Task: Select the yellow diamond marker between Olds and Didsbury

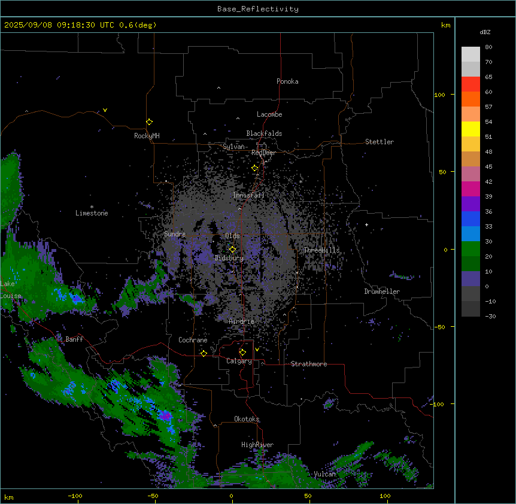Action: [232, 250]
